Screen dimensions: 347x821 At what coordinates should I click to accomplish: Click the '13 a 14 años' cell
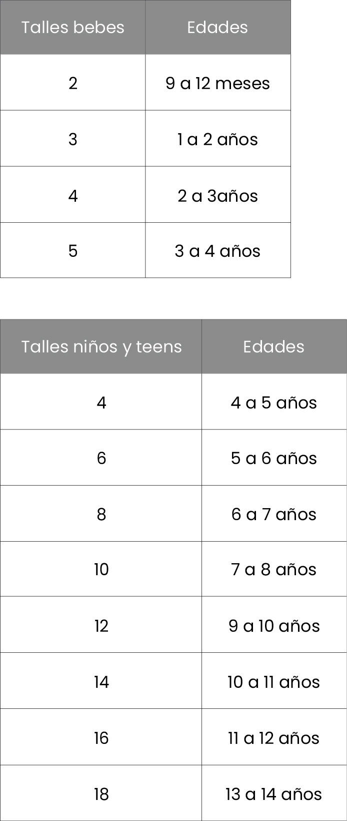pos(274,793)
